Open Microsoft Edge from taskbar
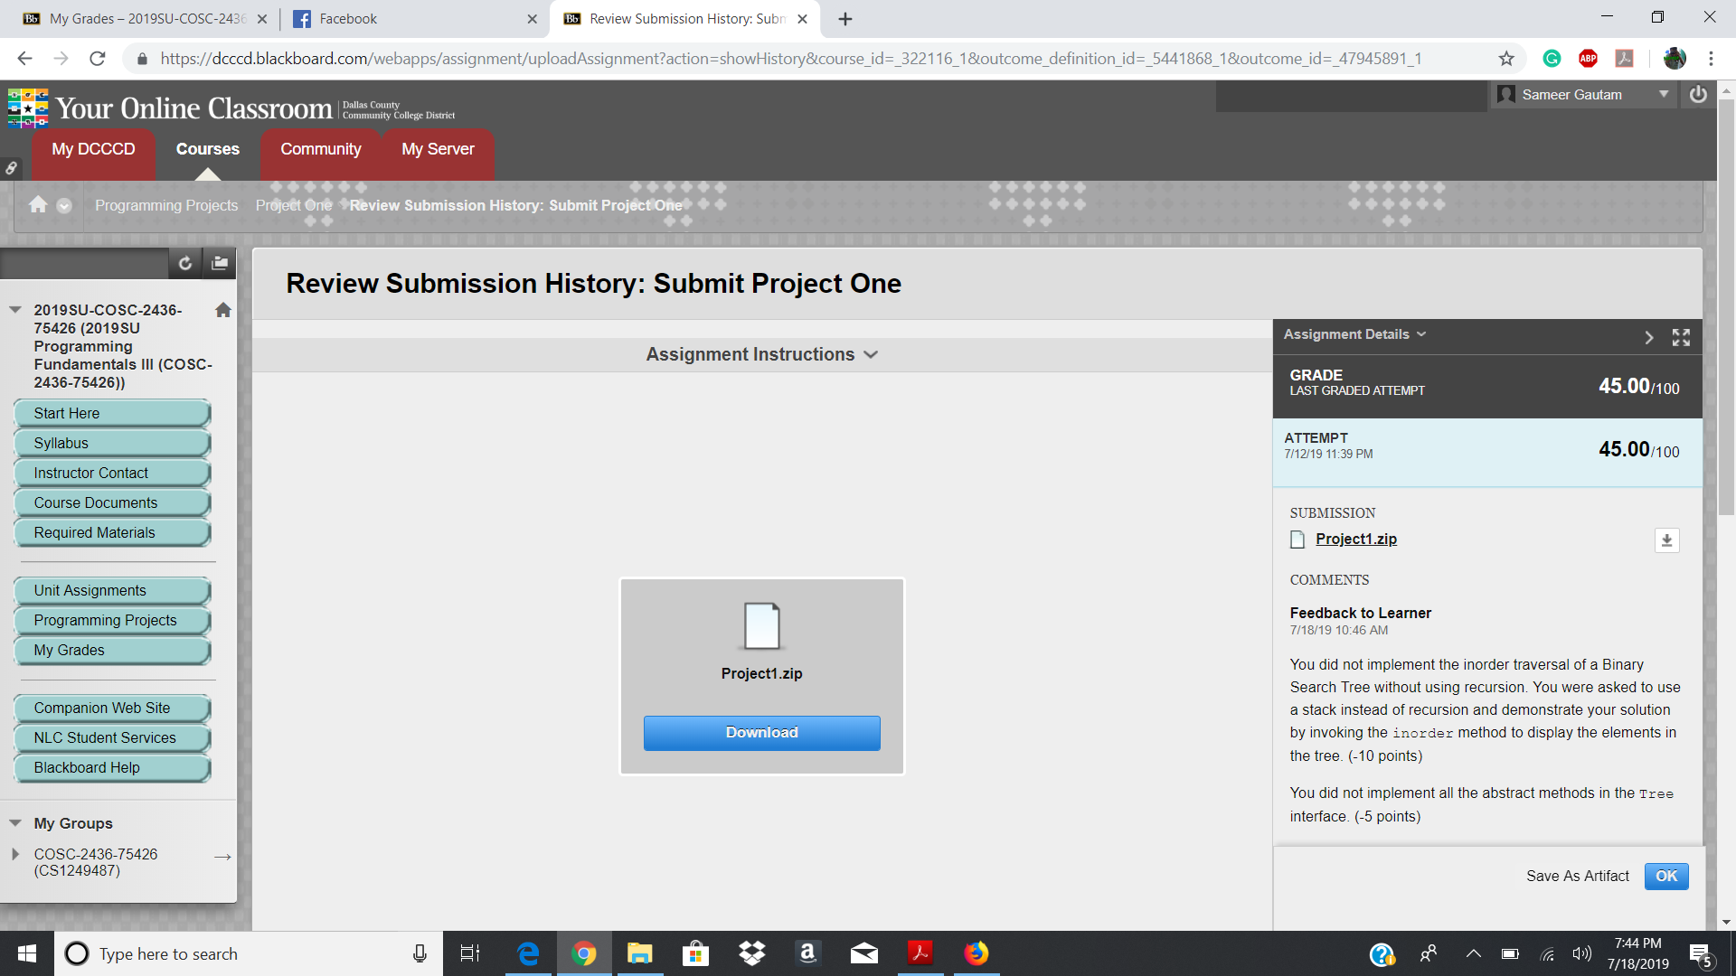Image resolution: width=1736 pixels, height=976 pixels. (x=528, y=953)
